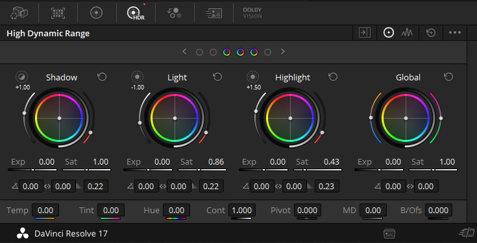Click the Shadow Exp value field
The width and height of the screenshot is (477, 243).
click(47, 162)
